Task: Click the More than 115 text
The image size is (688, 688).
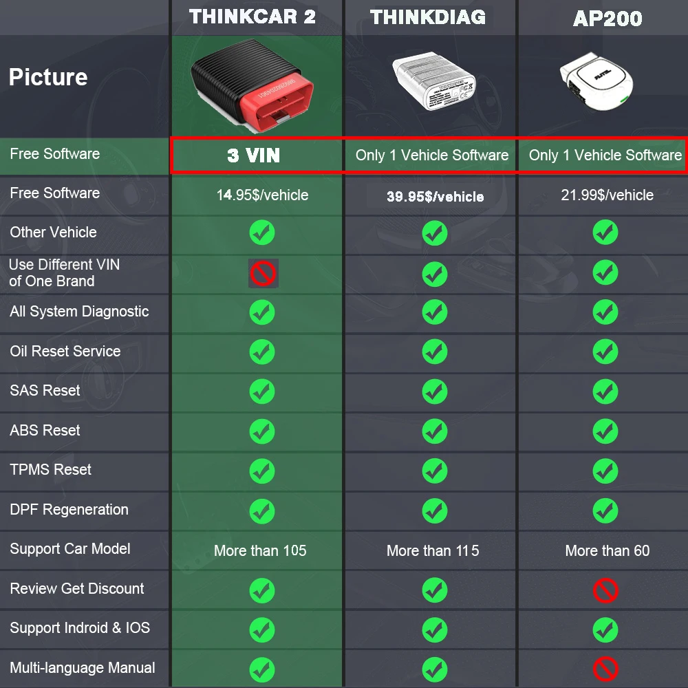Action: (x=433, y=550)
